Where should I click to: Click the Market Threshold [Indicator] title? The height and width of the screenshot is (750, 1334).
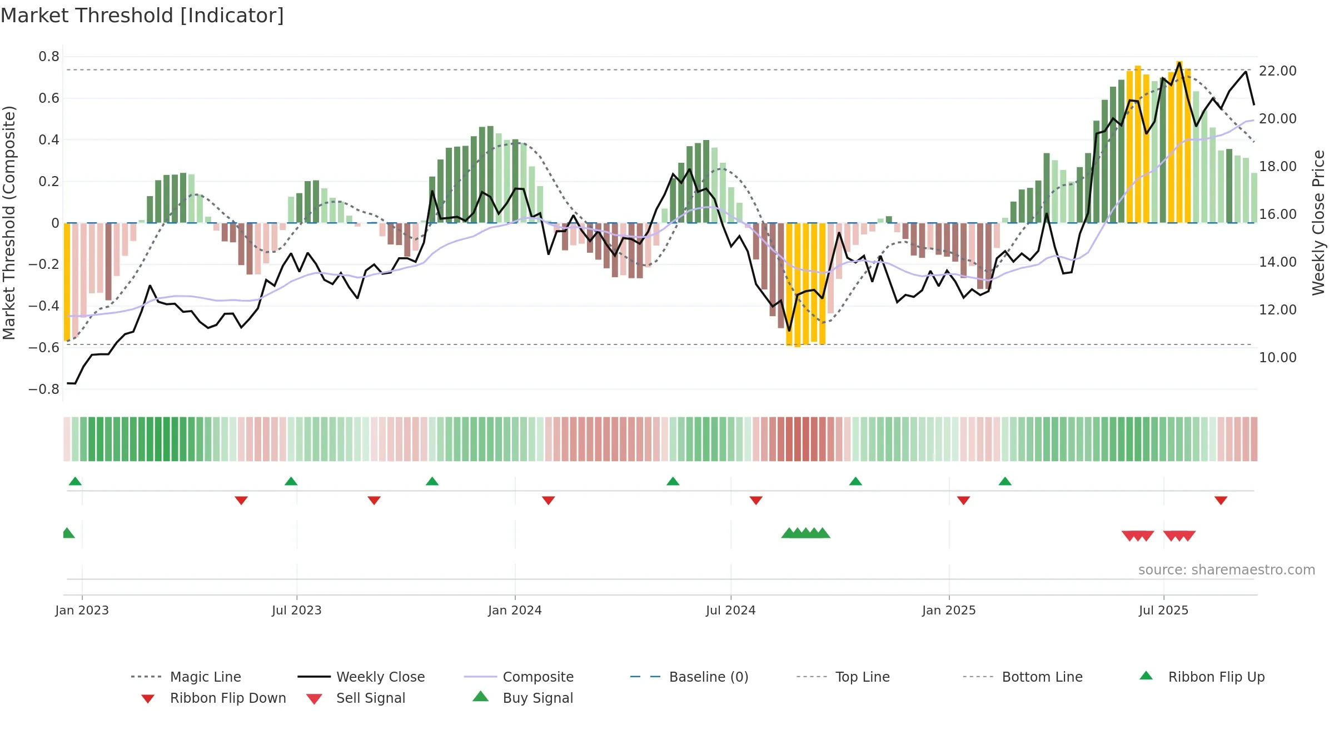pos(142,16)
